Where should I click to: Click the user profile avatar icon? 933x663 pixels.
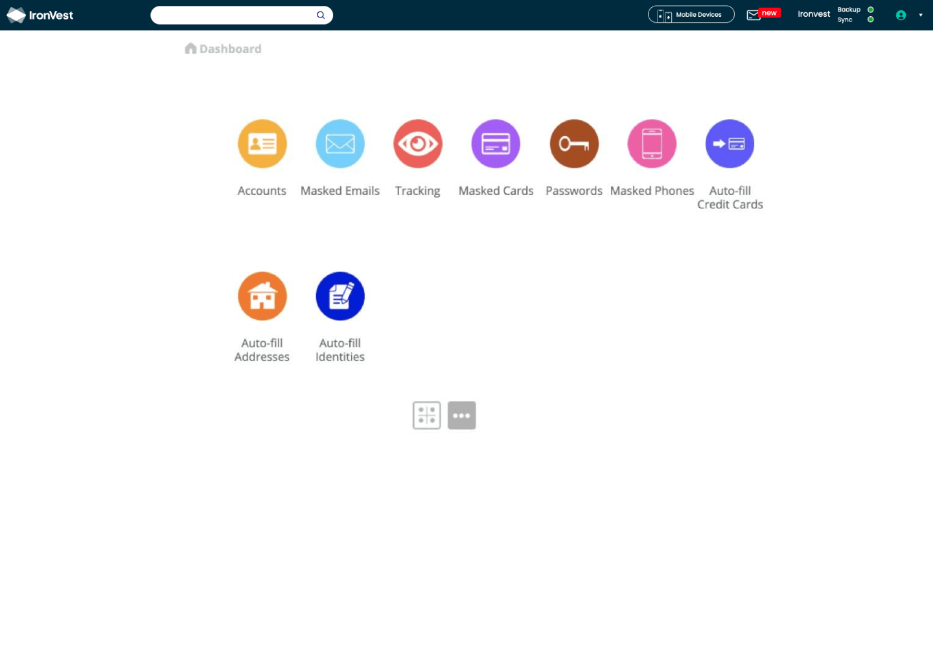tap(901, 15)
